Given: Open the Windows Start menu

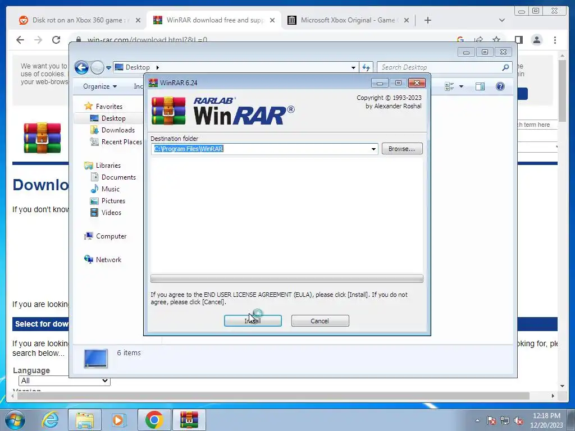Looking at the screenshot, I should 15,420.
